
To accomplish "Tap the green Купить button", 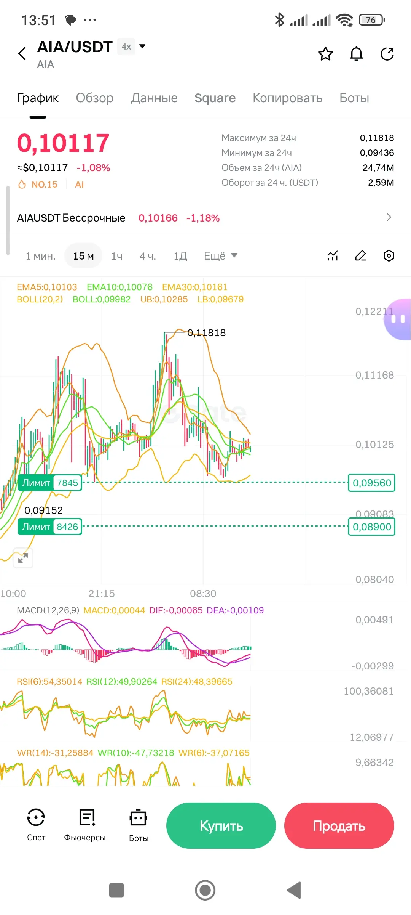I will 221,825.
